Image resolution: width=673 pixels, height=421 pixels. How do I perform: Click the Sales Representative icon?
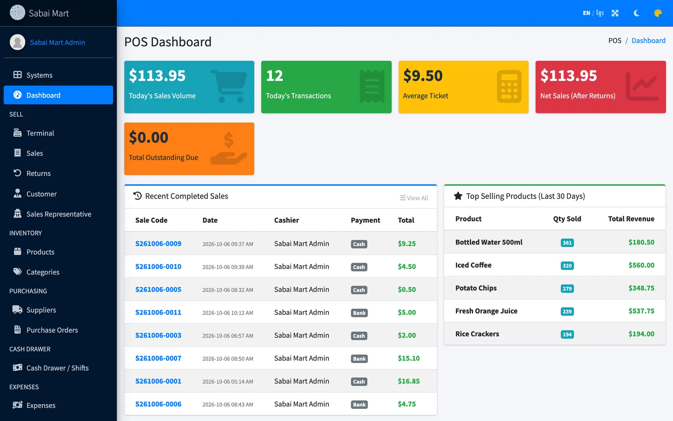[17, 213]
